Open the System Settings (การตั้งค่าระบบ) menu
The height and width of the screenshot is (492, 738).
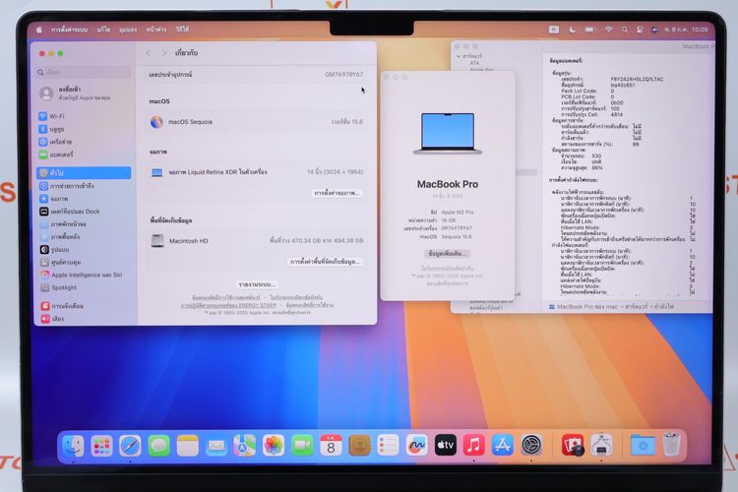tap(69, 30)
